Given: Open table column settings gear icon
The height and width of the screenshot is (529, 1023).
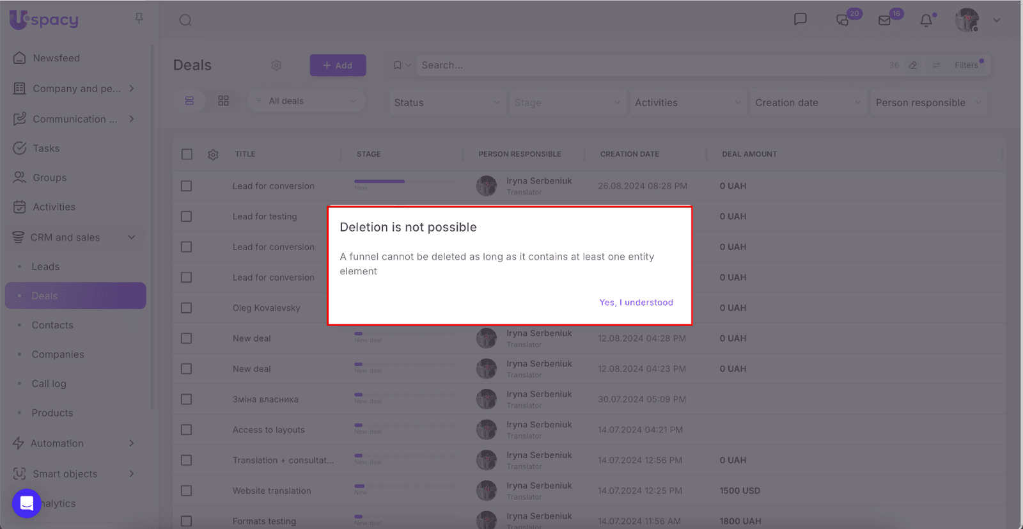Looking at the screenshot, I should tap(213, 155).
